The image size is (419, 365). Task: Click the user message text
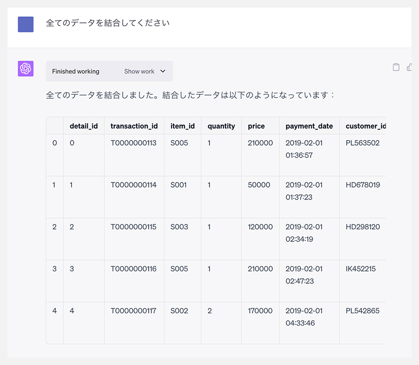pos(108,23)
